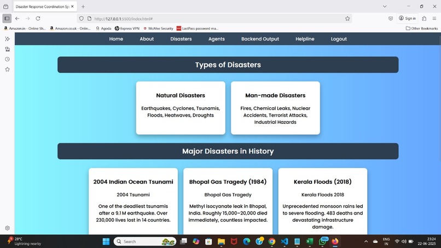Show hidden system tray icons
Image resolution: width=441 pixels, height=248 pixels.
tap(366, 241)
